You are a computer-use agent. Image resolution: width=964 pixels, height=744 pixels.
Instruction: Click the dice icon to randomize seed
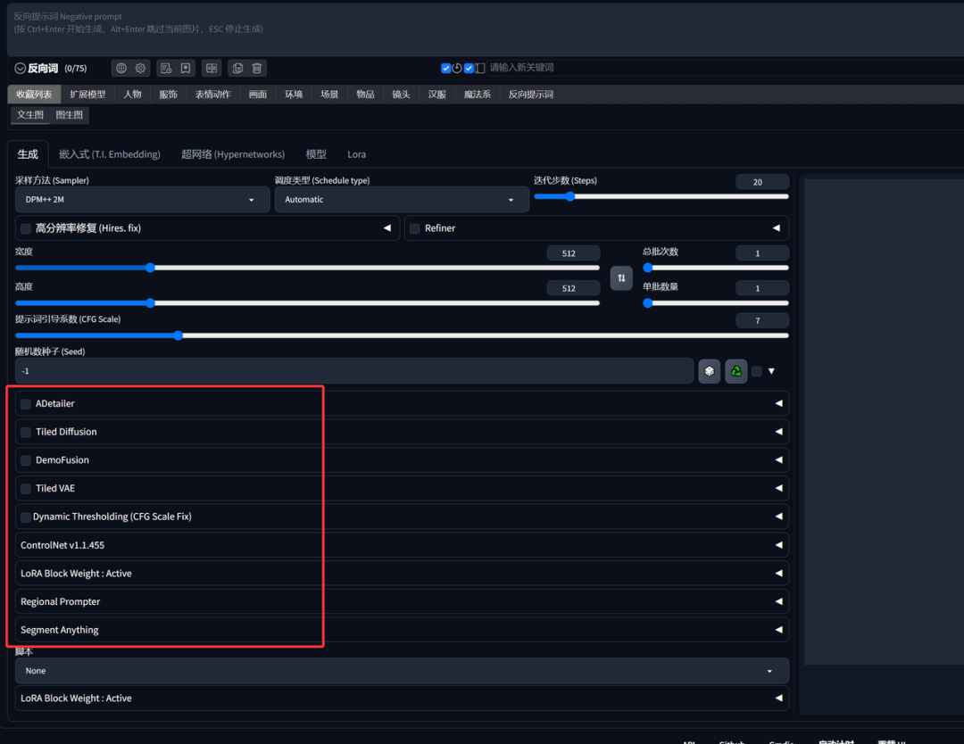tap(710, 371)
